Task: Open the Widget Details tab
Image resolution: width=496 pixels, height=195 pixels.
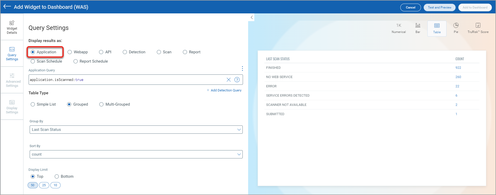Action: pyautogui.click(x=12, y=27)
